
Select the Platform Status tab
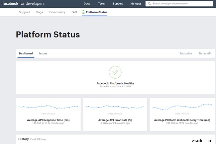[x=94, y=12]
